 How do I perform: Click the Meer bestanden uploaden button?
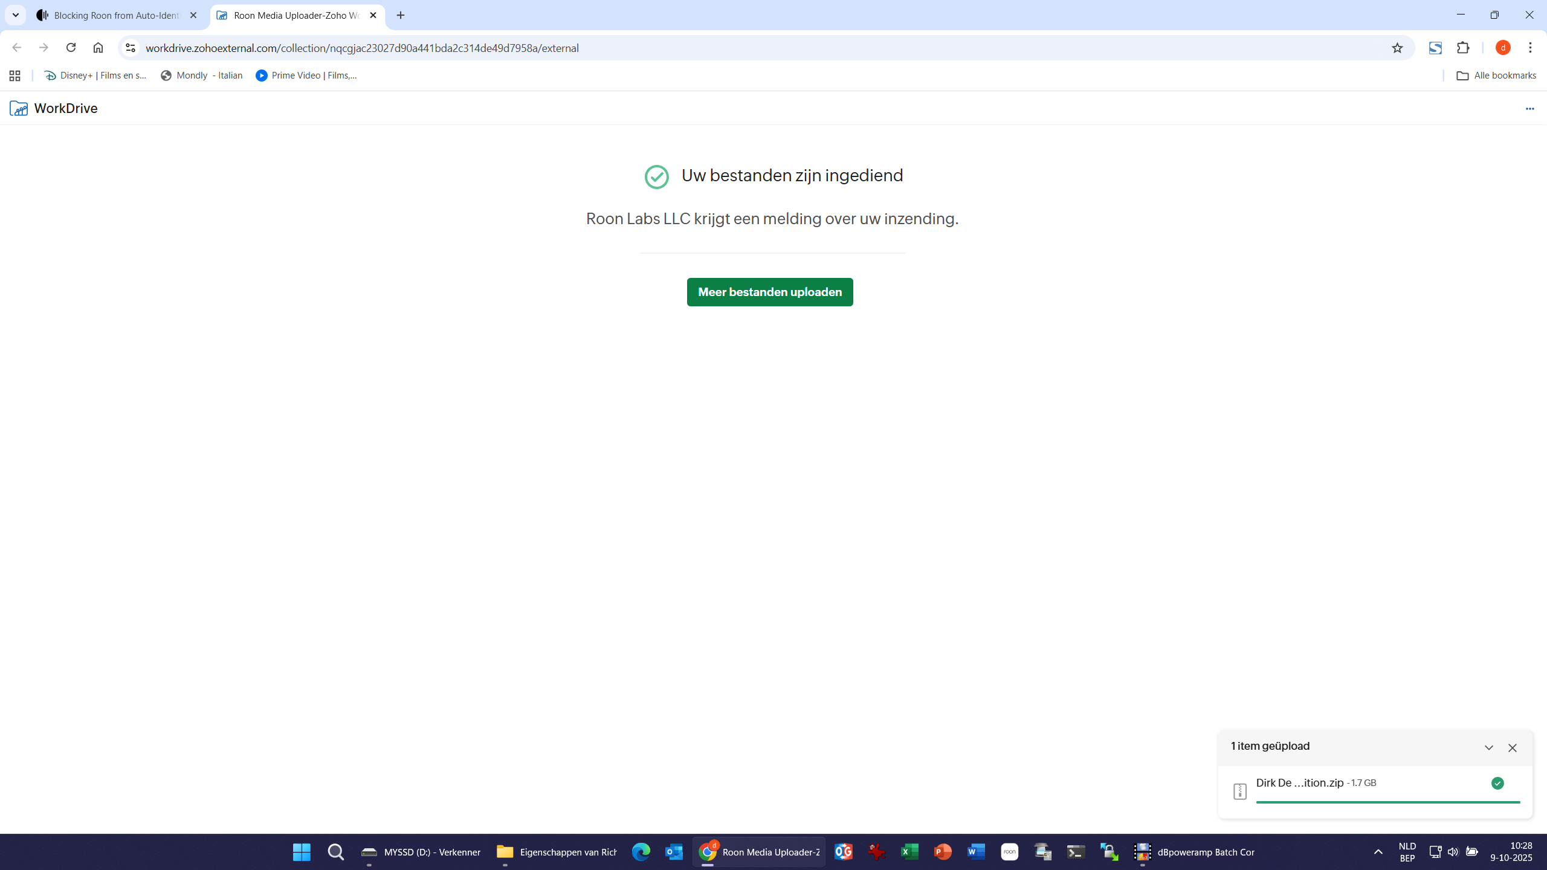tap(769, 292)
